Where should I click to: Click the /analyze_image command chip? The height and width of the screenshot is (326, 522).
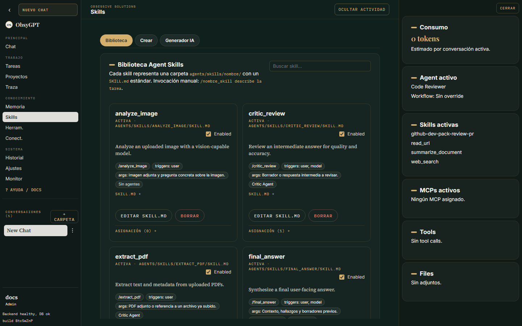(133, 166)
